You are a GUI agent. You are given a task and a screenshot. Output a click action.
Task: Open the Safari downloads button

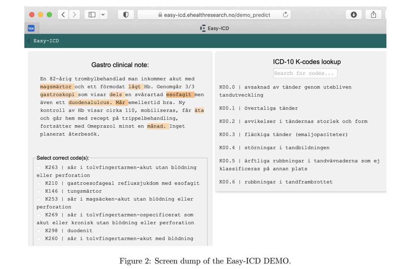(x=354, y=15)
